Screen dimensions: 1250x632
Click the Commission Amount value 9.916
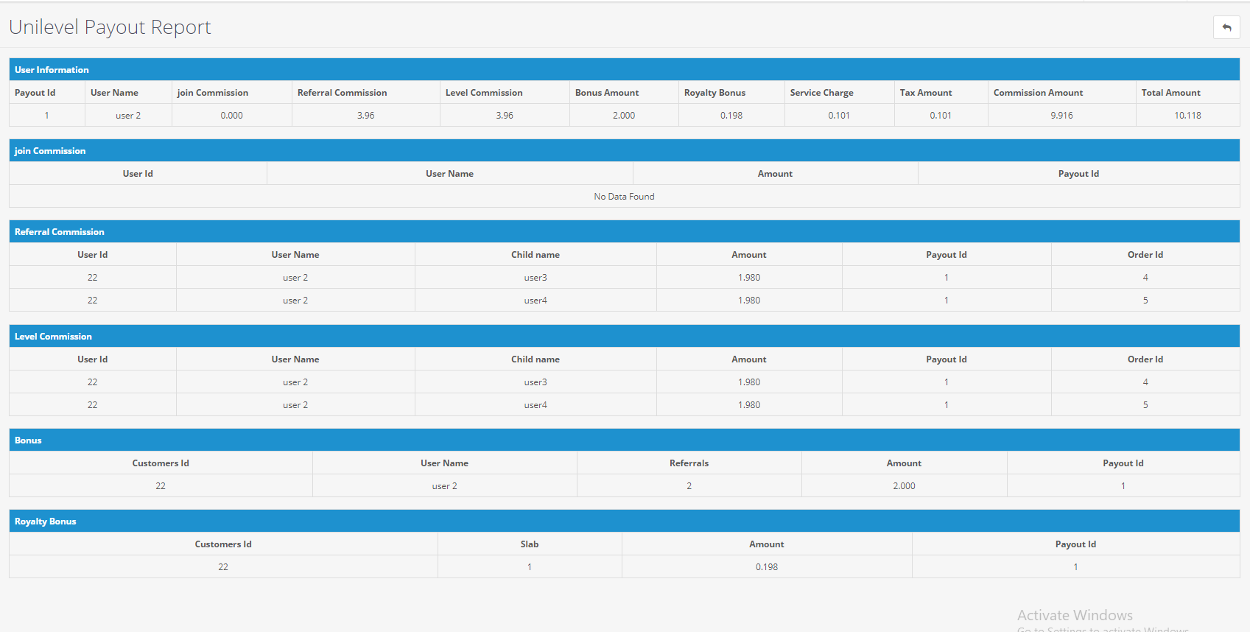point(1061,116)
